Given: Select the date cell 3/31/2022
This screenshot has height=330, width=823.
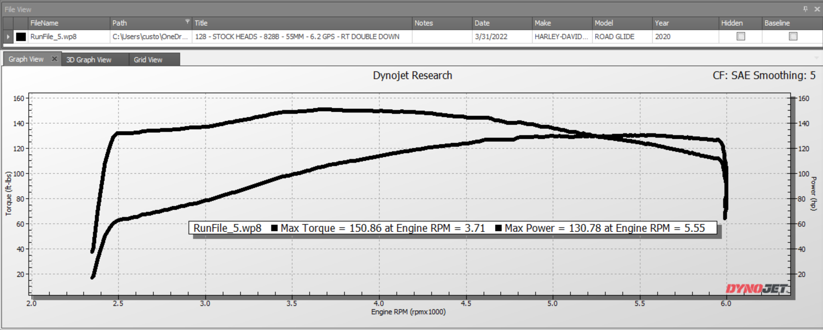Looking at the screenshot, I should coord(502,37).
